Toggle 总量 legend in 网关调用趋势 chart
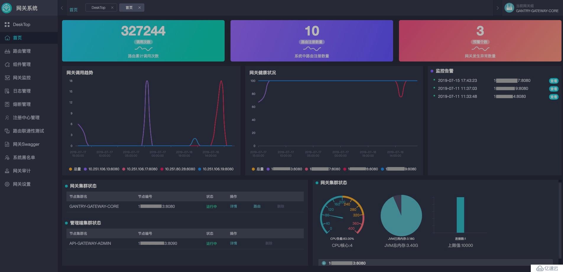Image resolution: width=563 pixels, height=272 pixels. click(x=75, y=169)
